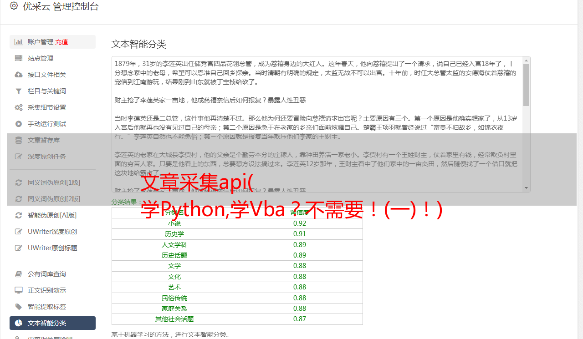Click the 历史话题 category cell
The height and width of the screenshot is (339, 583).
point(174,255)
